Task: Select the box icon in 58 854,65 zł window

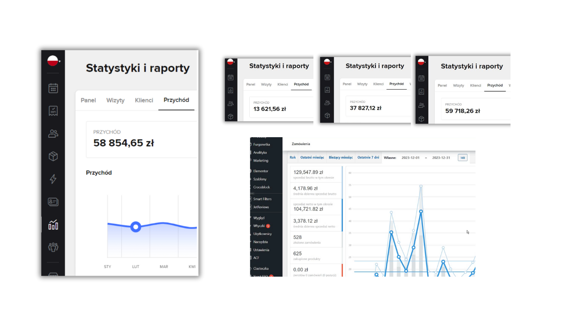Action: pyautogui.click(x=53, y=156)
